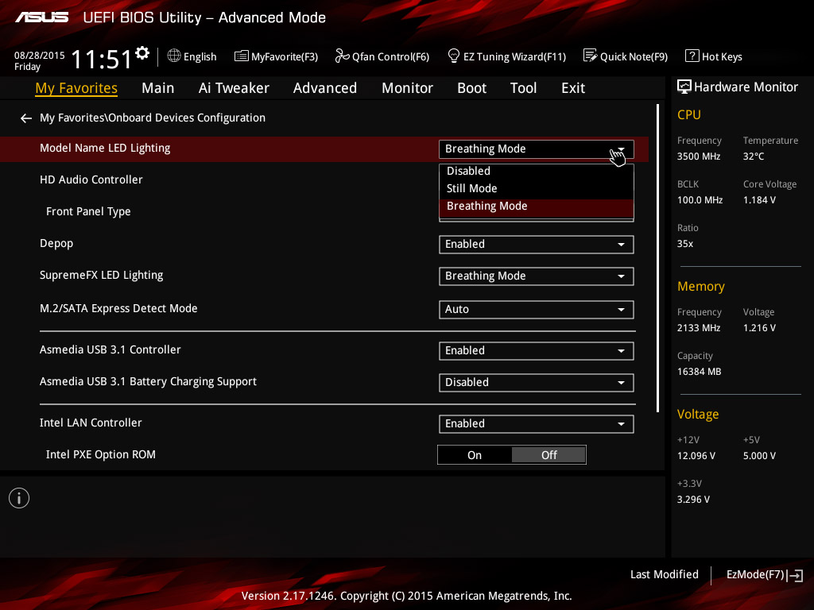Open SupremeFX LED Lighting dropdown

pyautogui.click(x=537, y=276)
